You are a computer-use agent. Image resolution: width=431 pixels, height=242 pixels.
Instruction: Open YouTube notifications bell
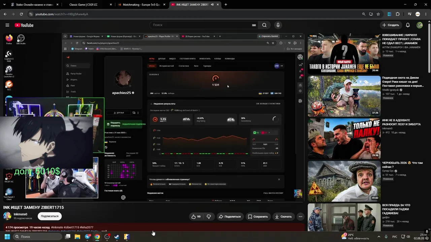pyautogui.click(x=408, y=25)
